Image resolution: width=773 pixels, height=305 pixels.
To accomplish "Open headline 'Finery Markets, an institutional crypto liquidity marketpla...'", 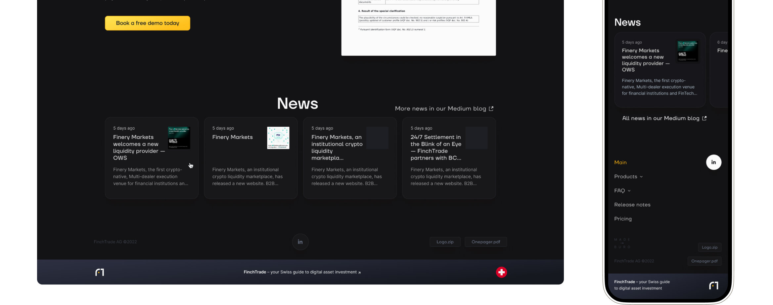I will point(337,148).
